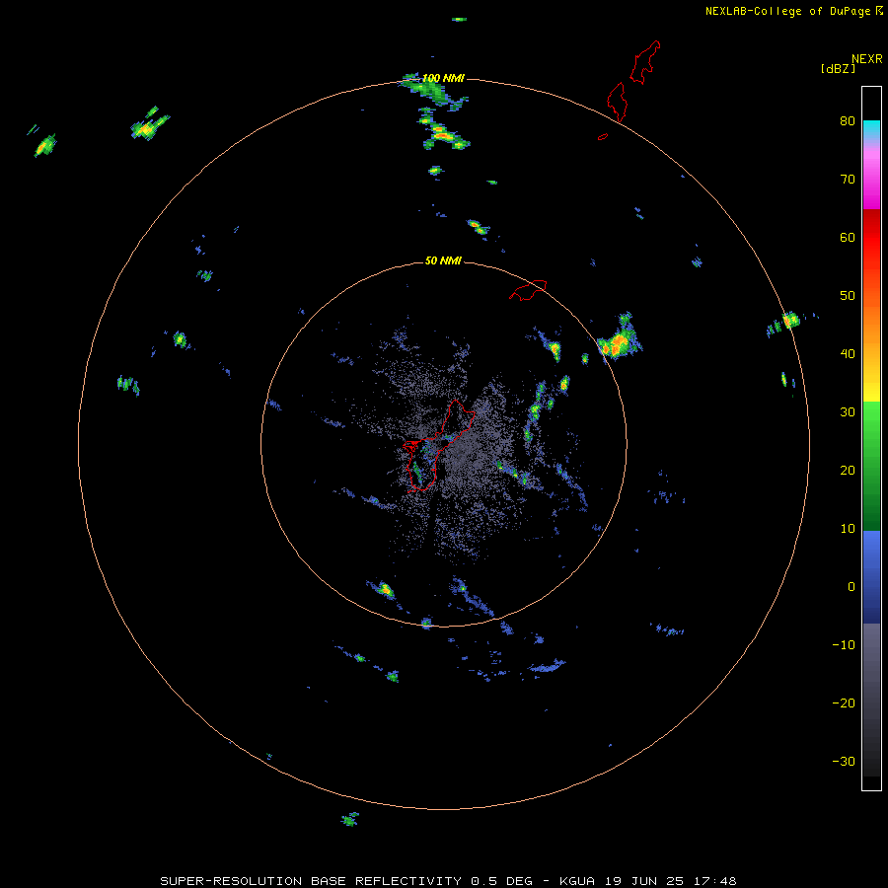Click the 10 value on dBZ scale
The height and width of the screenshot is (888, 888).
click(848, 529)
